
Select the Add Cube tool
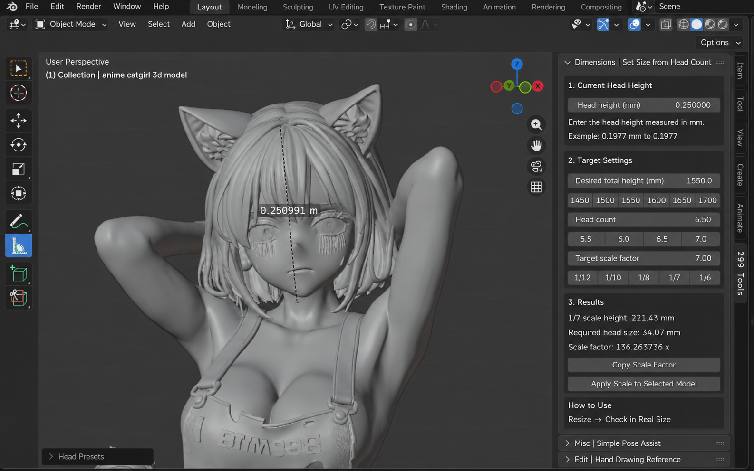click(x=19, y=273)
